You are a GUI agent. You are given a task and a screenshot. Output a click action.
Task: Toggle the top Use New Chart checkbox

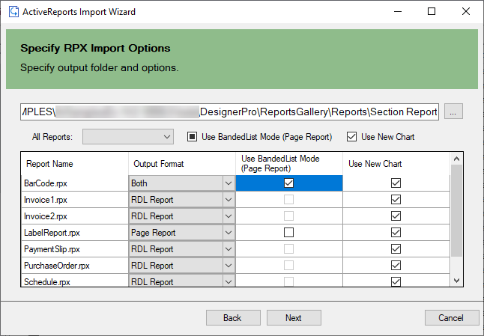351,136
